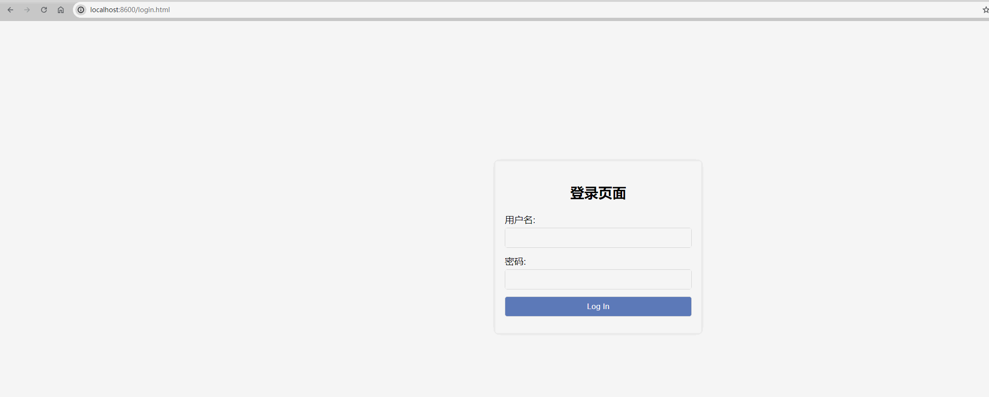This screenshot has width=989, height=397.
Task: Reload the login page
Action: [x=44, y=10]
